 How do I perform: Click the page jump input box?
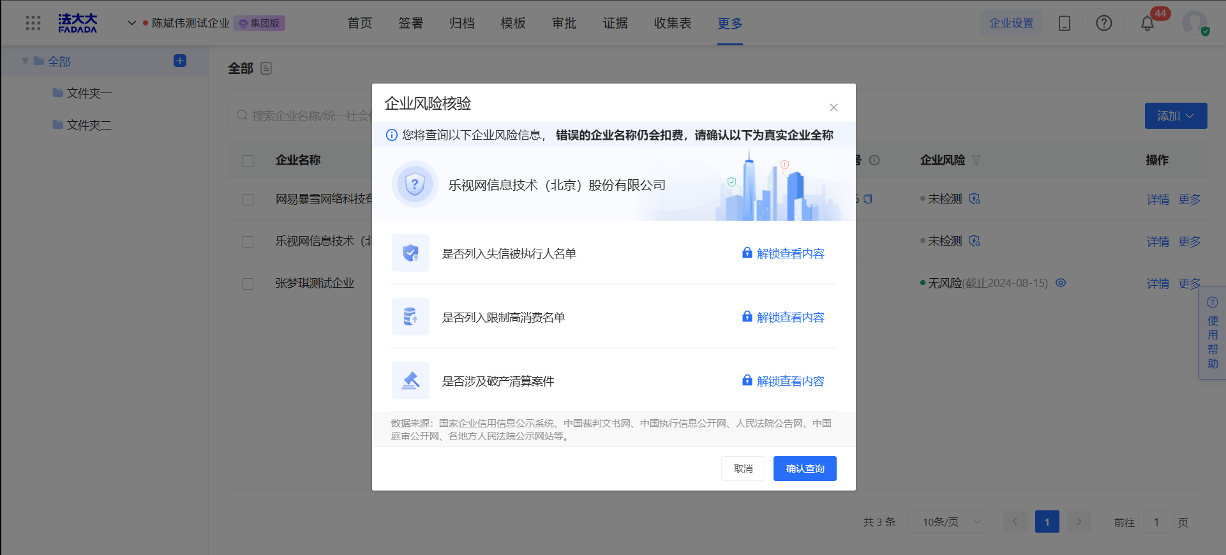coord(1156,522)
